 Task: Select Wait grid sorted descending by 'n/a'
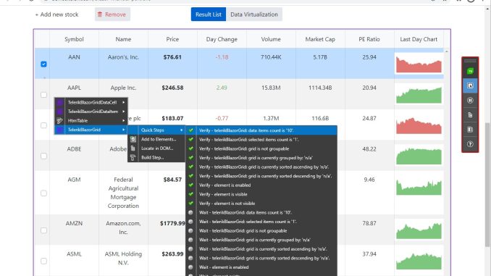point(261,258)
